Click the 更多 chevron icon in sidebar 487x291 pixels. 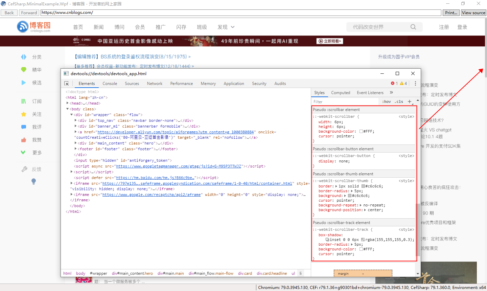23,152
